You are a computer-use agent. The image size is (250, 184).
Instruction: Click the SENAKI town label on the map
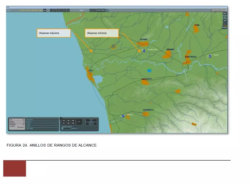144,39
